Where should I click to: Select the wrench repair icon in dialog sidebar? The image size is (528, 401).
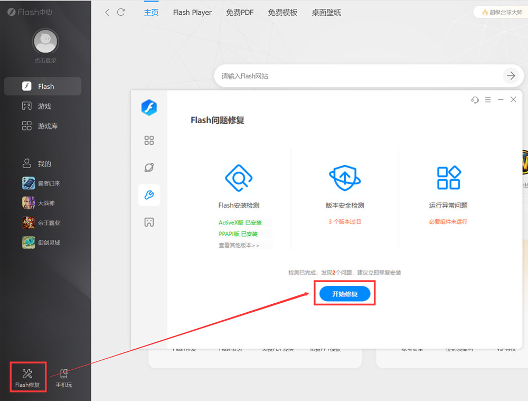point(149,195)
